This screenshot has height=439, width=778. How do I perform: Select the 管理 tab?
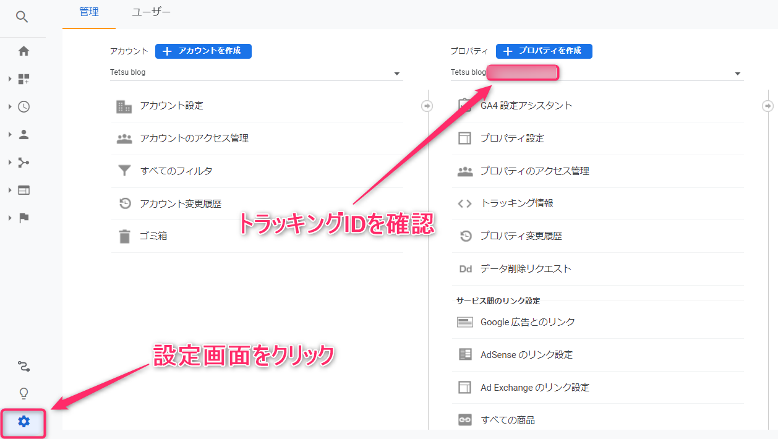[88, 12]
